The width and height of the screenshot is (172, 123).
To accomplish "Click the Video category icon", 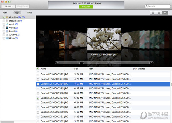I will click(x=7, y=28).
